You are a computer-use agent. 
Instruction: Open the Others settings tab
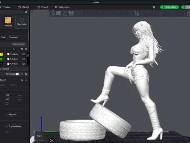13,85
